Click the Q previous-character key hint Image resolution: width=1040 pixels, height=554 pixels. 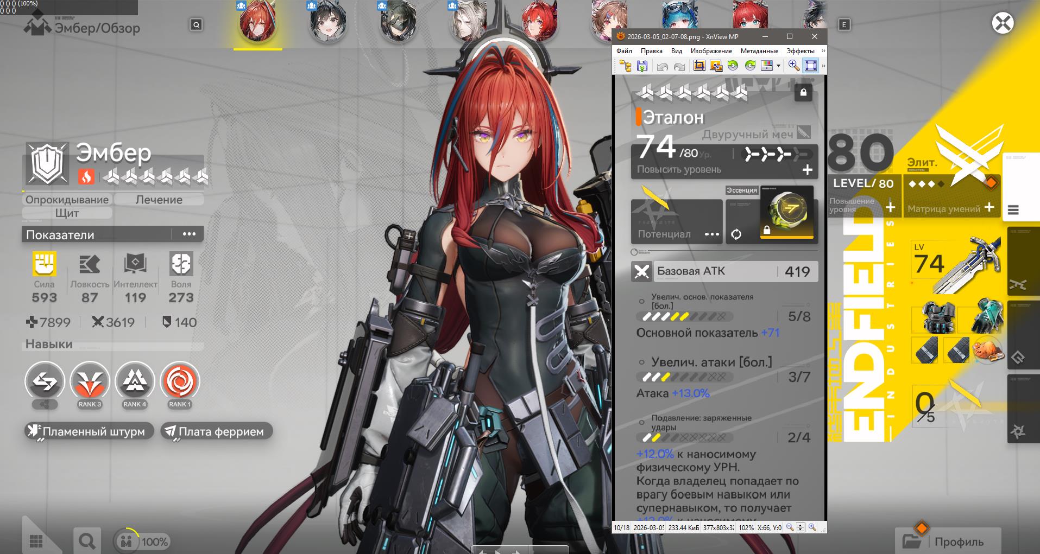[196, 24]
